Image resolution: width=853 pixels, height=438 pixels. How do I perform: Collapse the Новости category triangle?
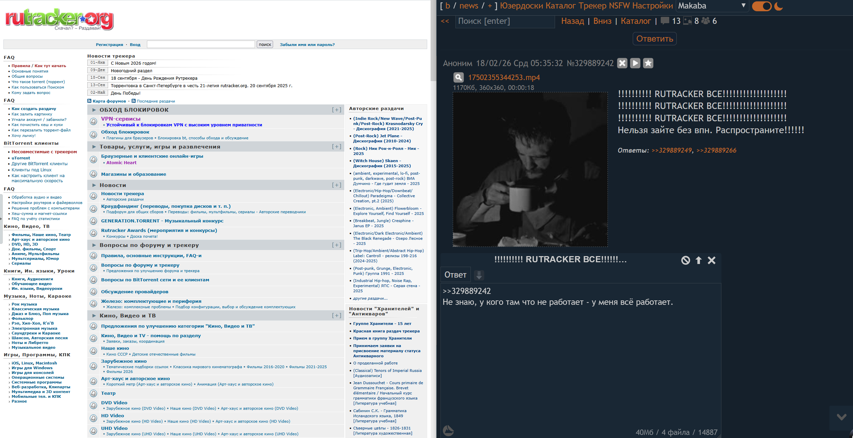[94, 185]
